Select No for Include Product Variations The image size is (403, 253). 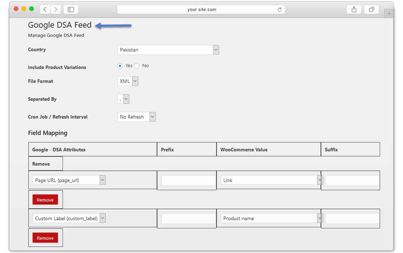pyautogui.click(x=137, y=66)
